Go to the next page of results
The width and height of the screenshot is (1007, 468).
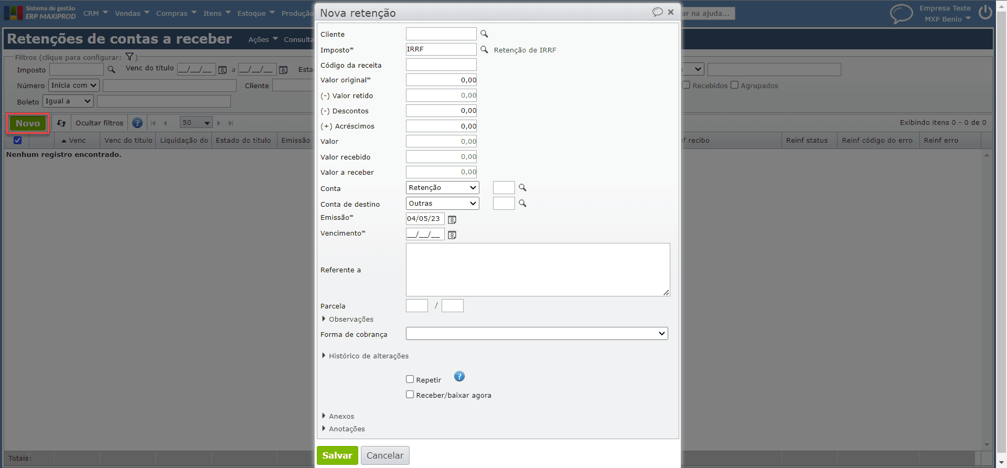(x=219, y=123)
